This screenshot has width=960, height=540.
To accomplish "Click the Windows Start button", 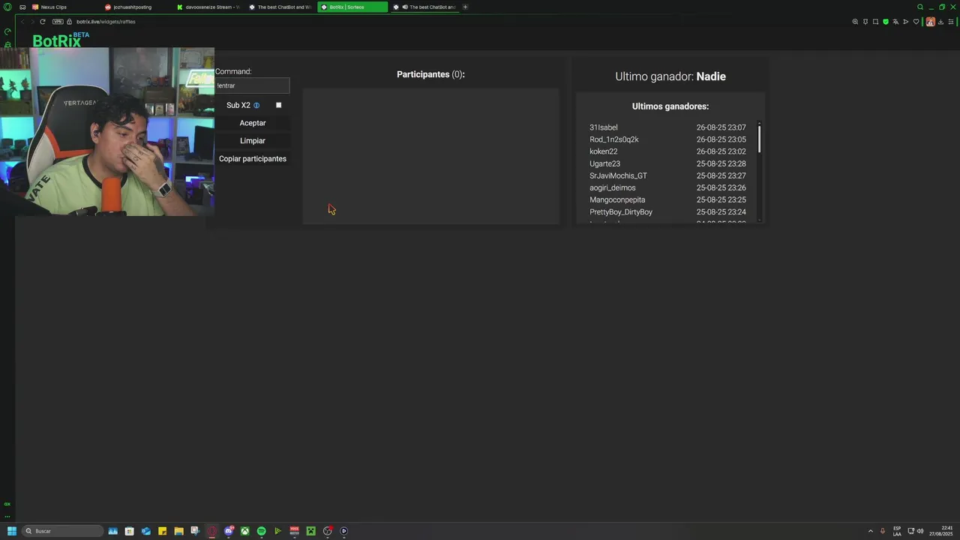I will coord(11,531).
